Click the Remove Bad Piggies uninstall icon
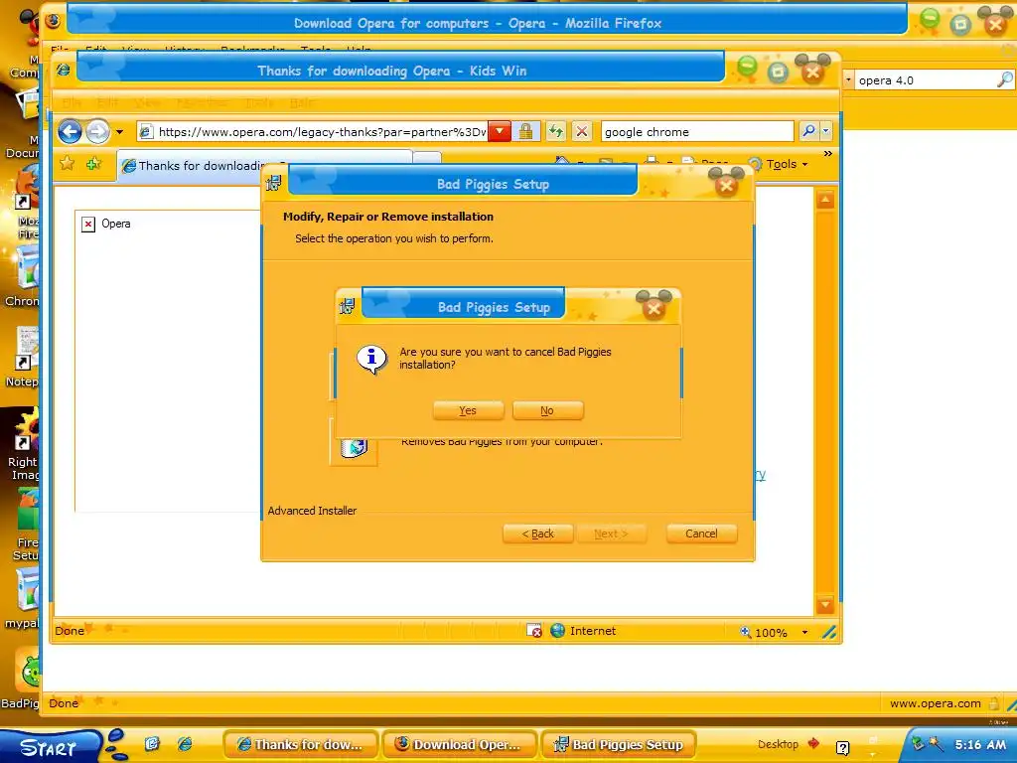The width and height of the screenshot is (1017, 763). click(x=354, y=446)
